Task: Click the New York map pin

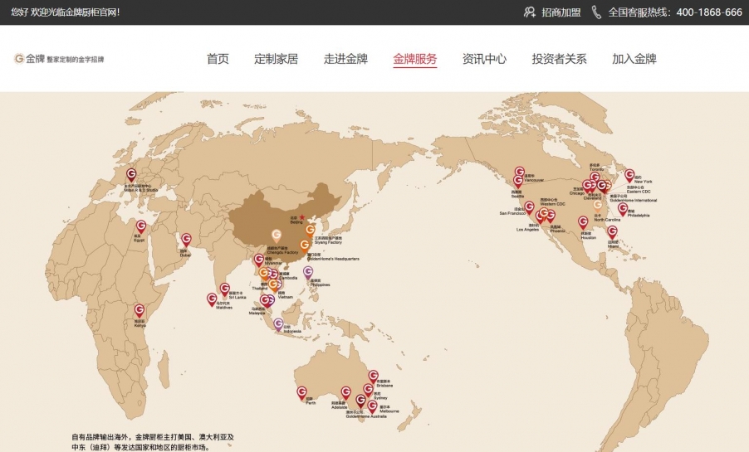Action: coord(629,175)
